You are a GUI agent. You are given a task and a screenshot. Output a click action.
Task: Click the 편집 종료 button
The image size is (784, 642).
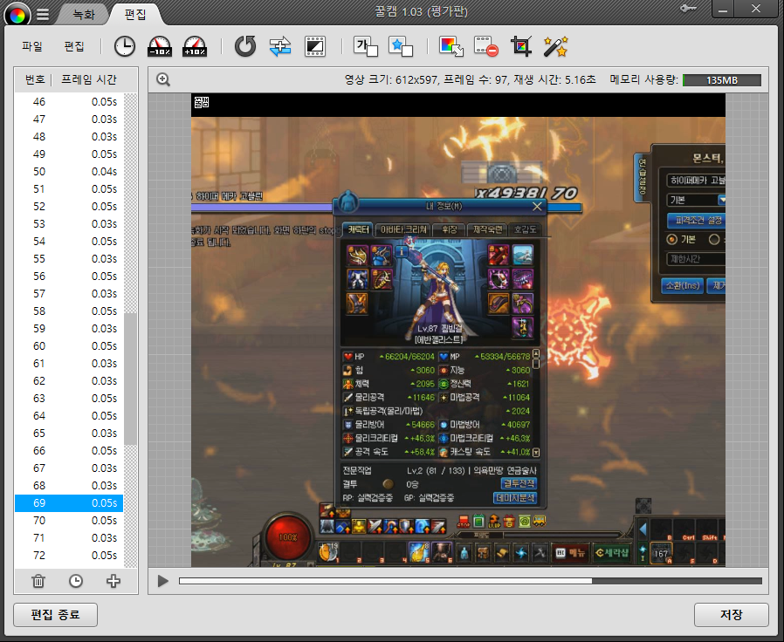pyautogui.click(x=56, y=614)
